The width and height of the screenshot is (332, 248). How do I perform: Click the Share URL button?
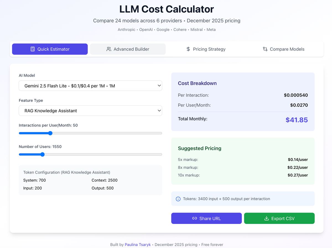[206, 218]
